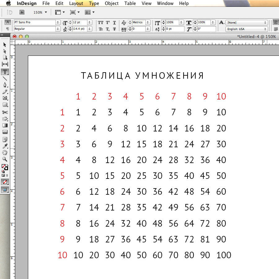279x279 pixels.
Task: Switch to paragraph formatting controls button
Action: (8, 29)
